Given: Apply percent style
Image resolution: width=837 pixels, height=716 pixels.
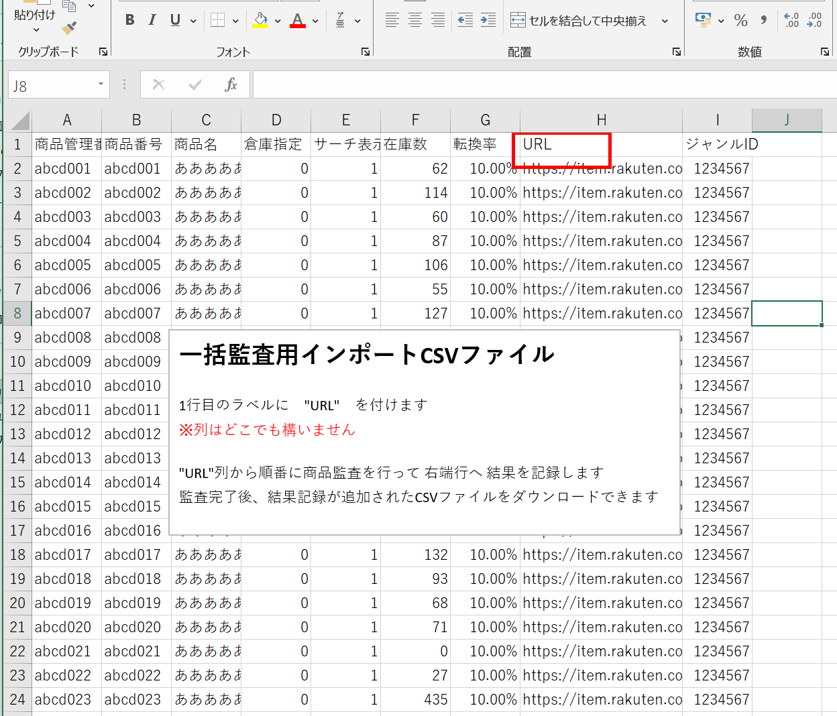Looking at the screenshot, I should tap(740, 20).
